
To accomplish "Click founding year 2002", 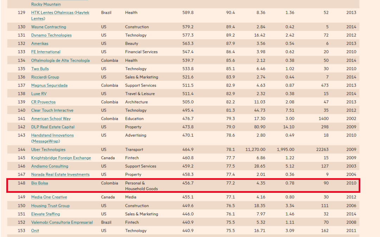I will coord(351,119).
